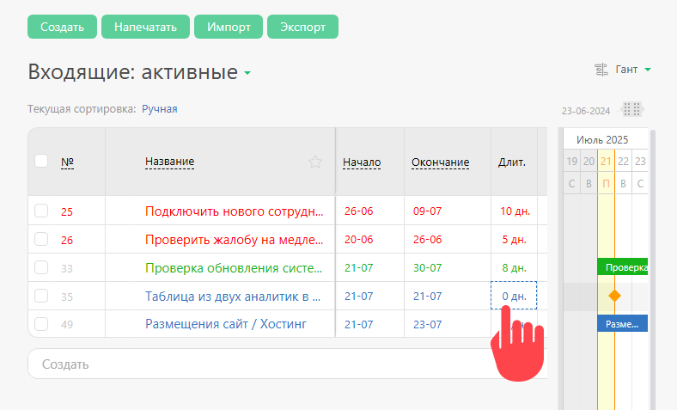Open task Подключить нового сотрудн...

click(234, 211)
